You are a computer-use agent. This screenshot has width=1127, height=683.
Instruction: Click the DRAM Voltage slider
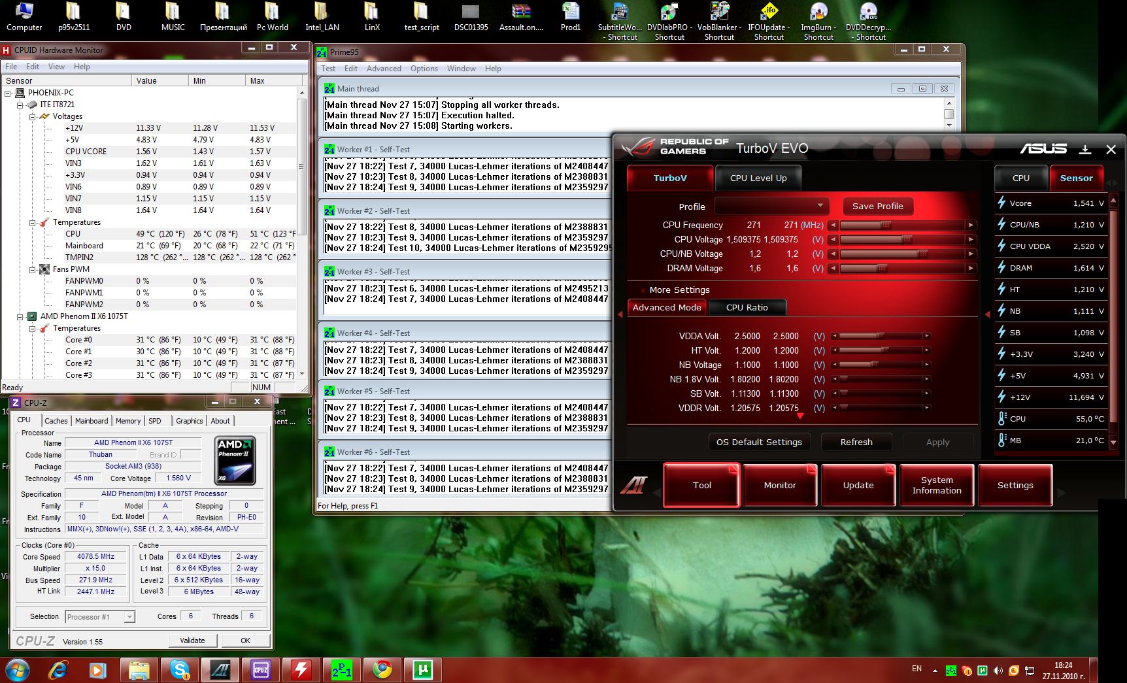pos(902,268)
